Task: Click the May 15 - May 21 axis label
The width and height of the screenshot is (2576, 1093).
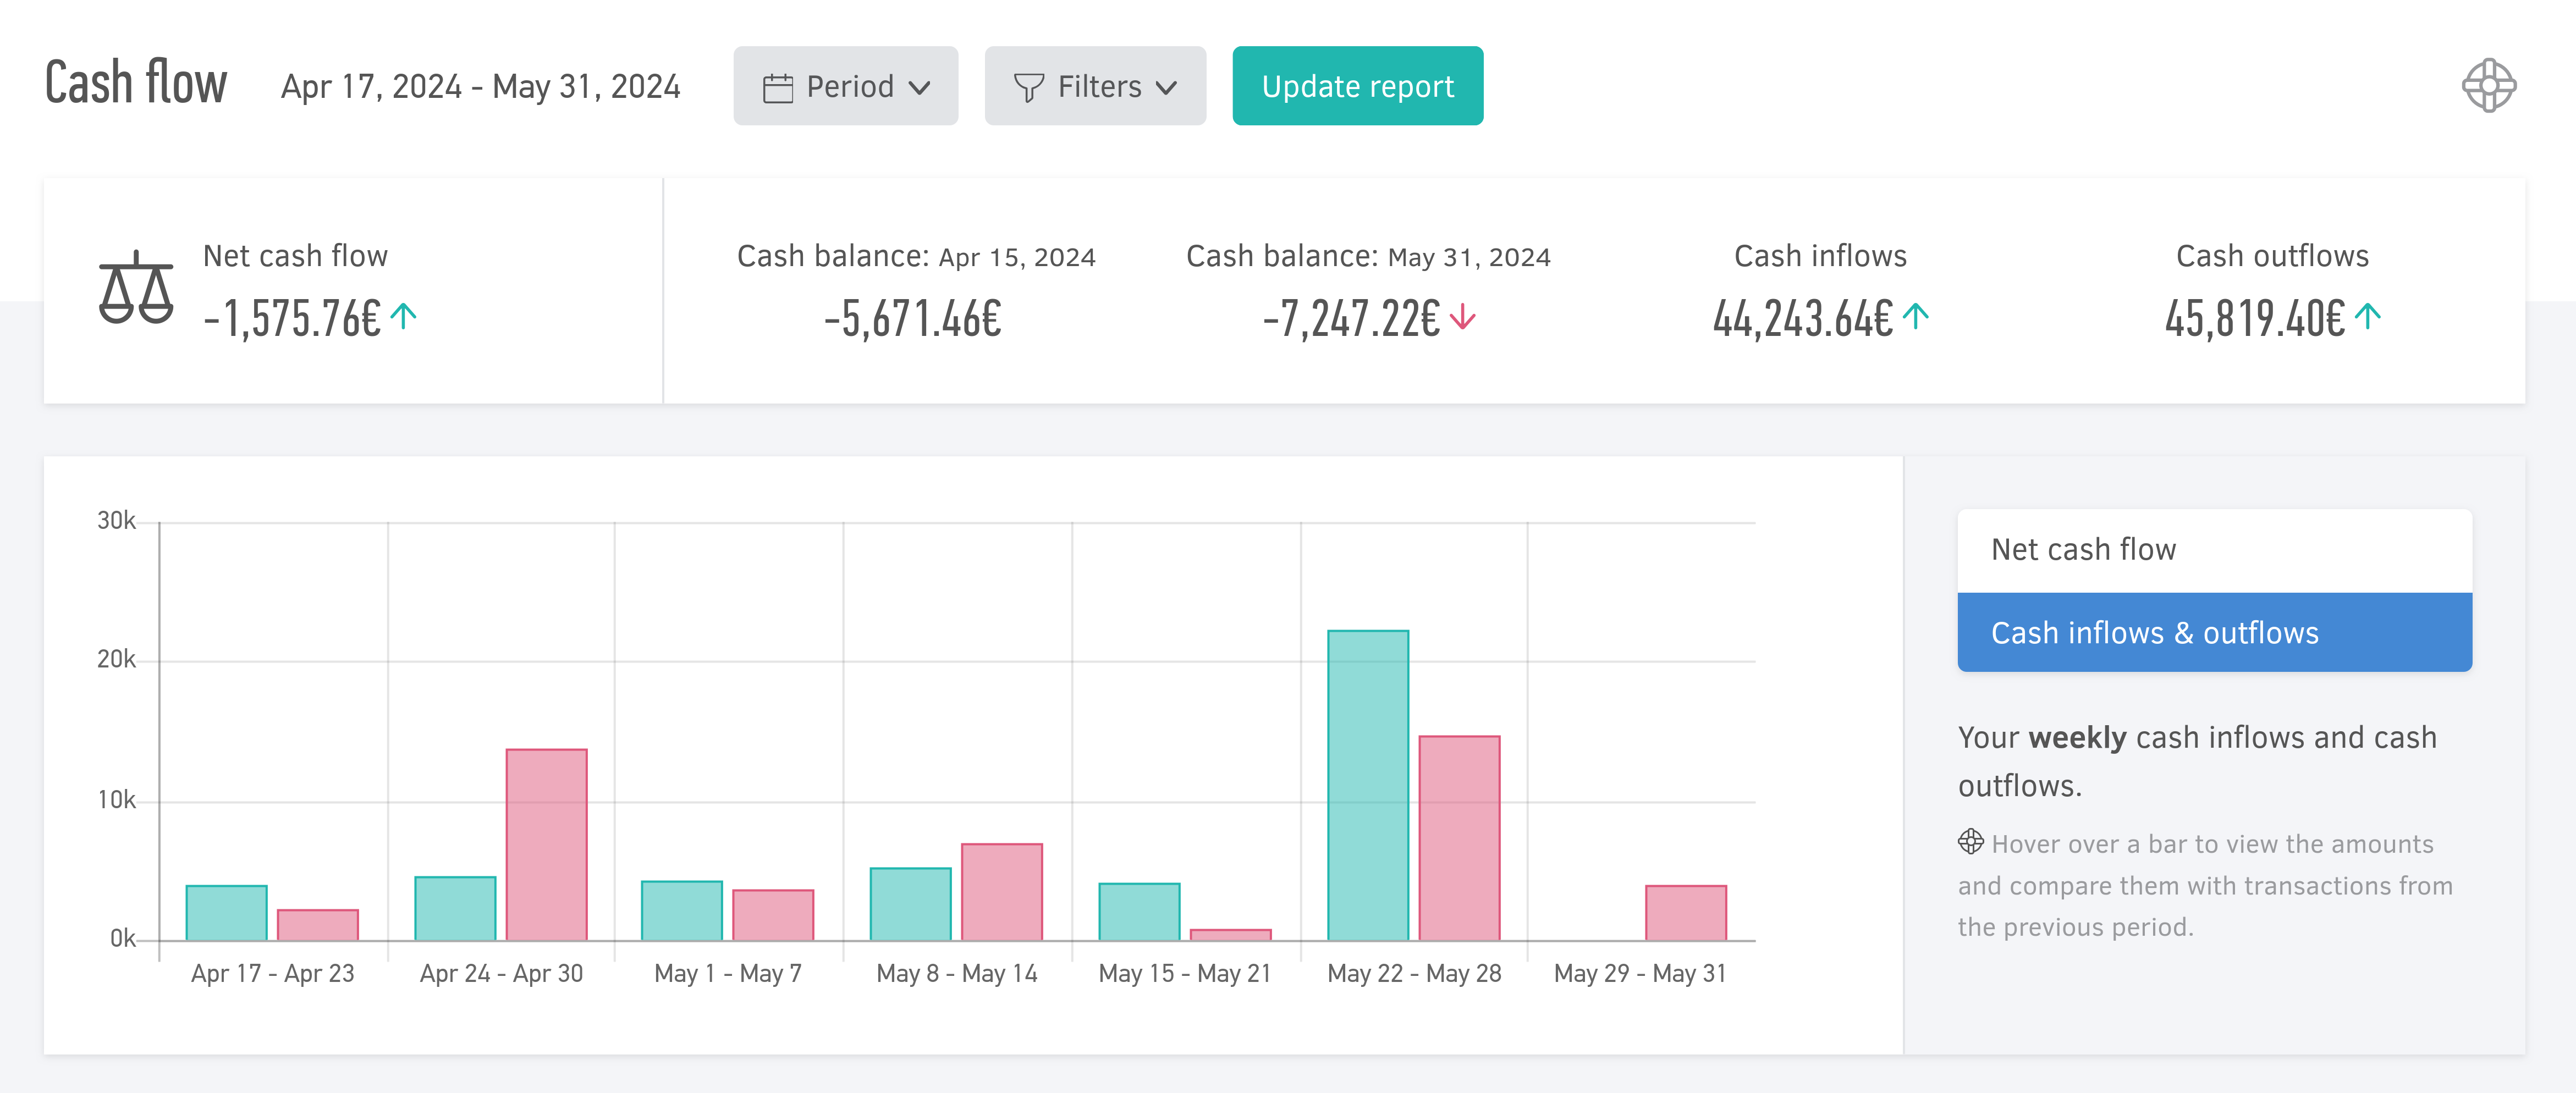Action: tap(1185, 973)
